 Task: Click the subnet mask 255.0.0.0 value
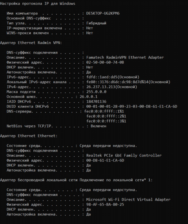pyautogui.click(x=96, y=92)
